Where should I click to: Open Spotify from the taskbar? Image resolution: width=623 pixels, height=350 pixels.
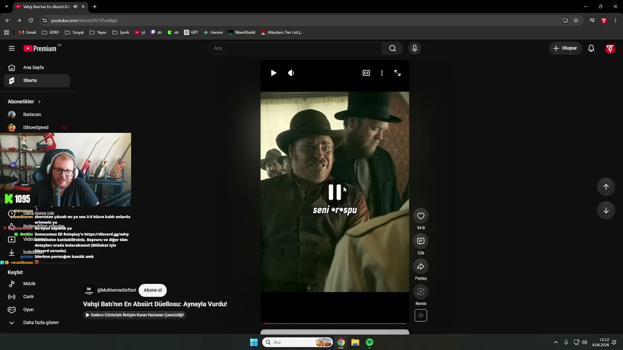coord(369,342)
